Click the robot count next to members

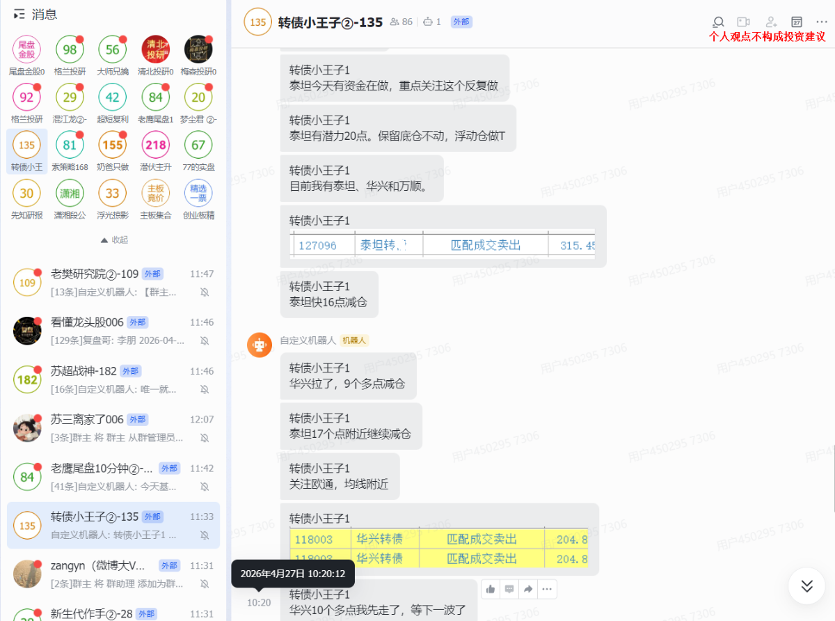(x=432, y=22)
